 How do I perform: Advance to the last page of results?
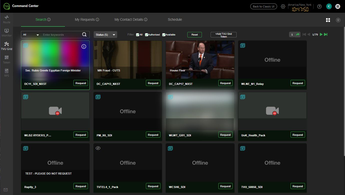click(x=326, y=34)
